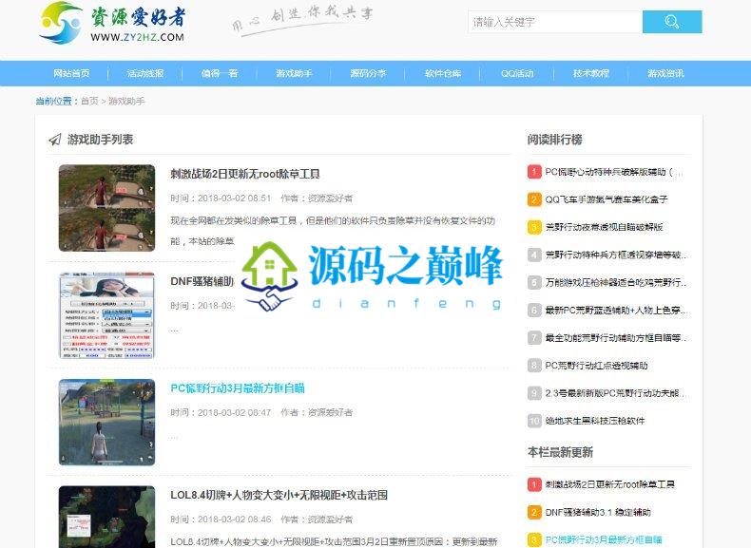The width and height of the screenshot is (751, 548).
Task: Open the LOL8.4 article thumbnail
Action: point(106,517)
